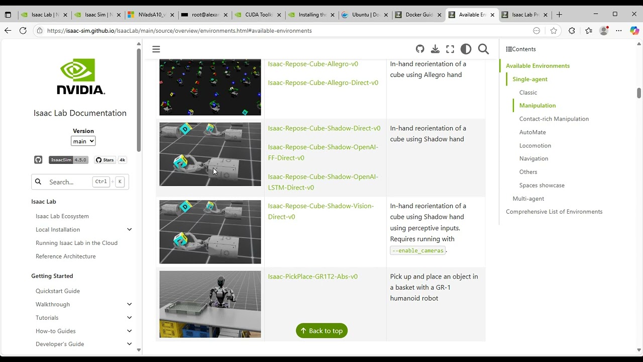
Task: Open browser extensions icon
Action: 572,31
